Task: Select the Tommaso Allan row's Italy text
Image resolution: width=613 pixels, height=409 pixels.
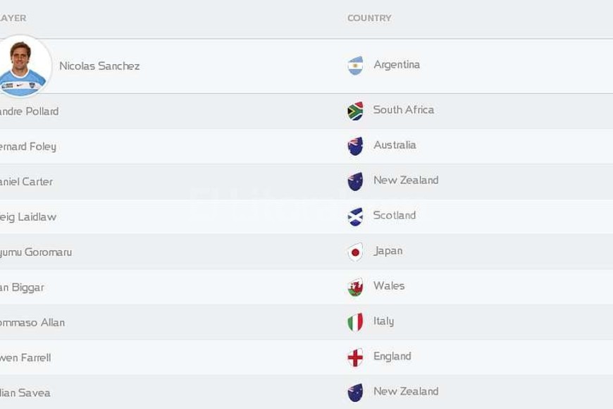Action: 383,321
